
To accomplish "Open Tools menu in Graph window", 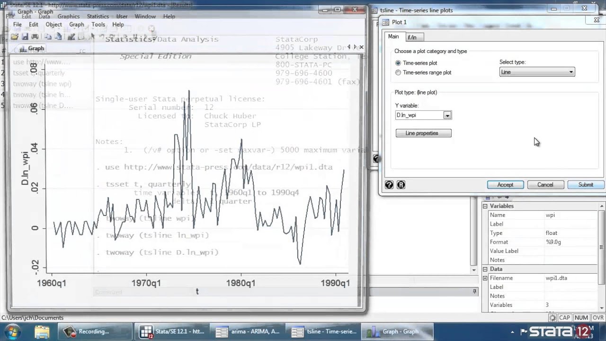I will (x=98, y=25).
